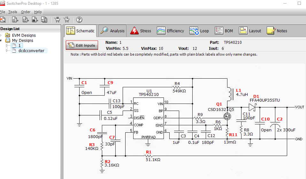
Task: Switch to the BOM tab
Action: 224,31
